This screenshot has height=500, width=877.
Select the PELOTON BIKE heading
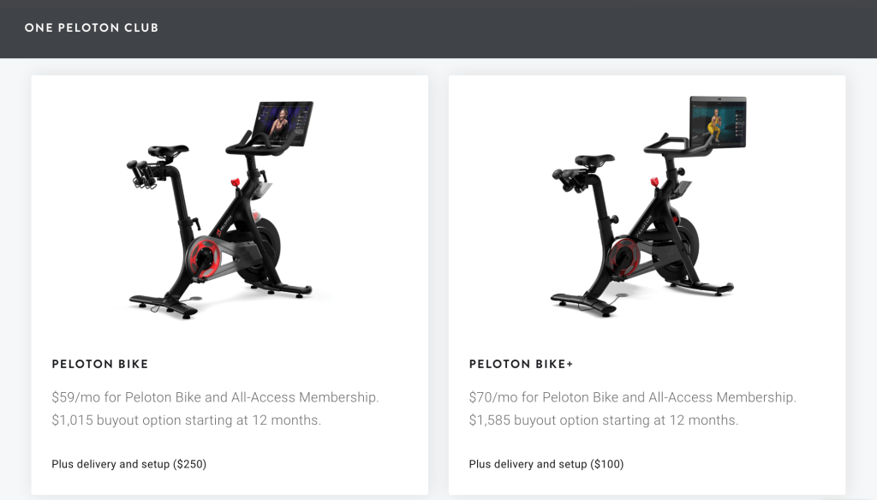pos(100,364)
